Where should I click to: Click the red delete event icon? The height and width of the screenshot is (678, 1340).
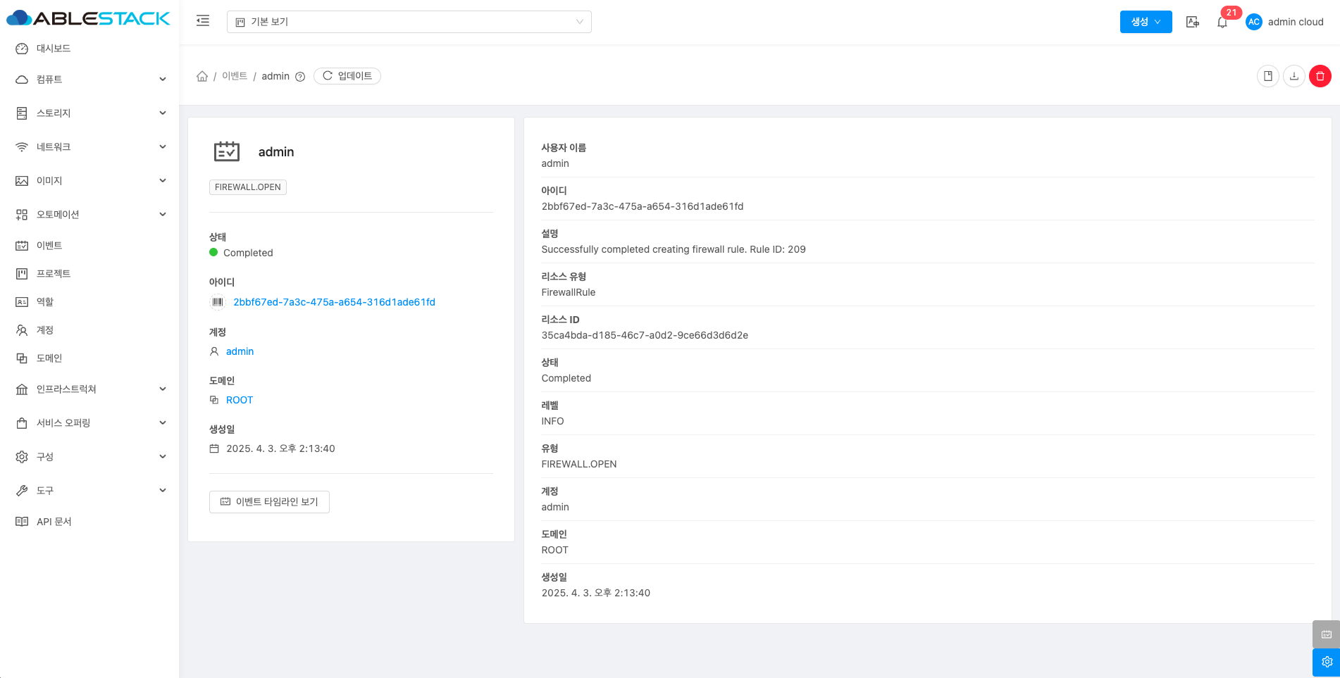coord(1320,76)
